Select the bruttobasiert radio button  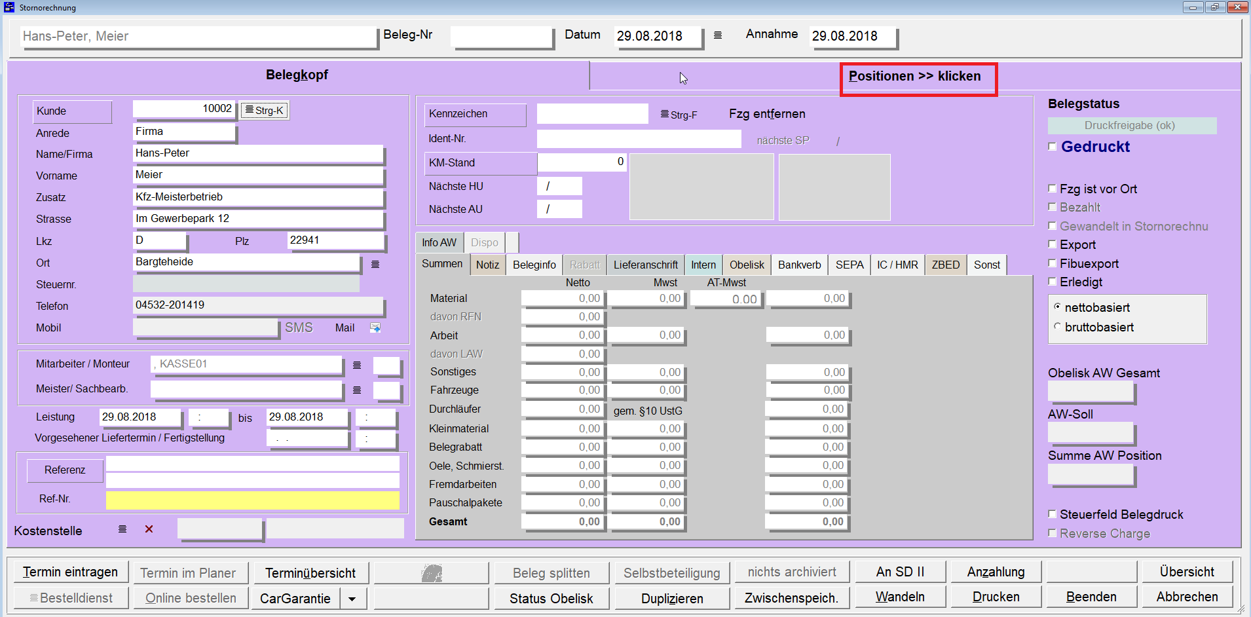pyautogui.click(x=1057, y=326)
